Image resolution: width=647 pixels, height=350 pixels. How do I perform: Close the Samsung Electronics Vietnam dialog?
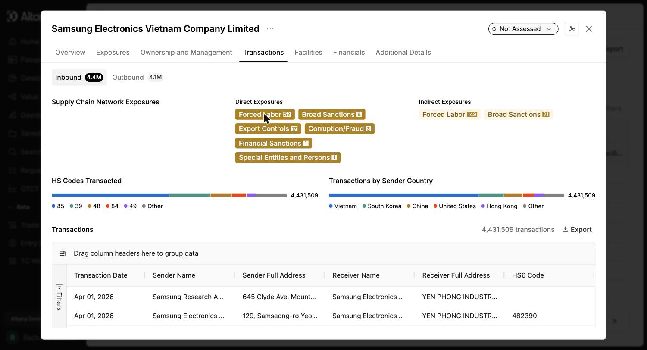tap(589, 29)
